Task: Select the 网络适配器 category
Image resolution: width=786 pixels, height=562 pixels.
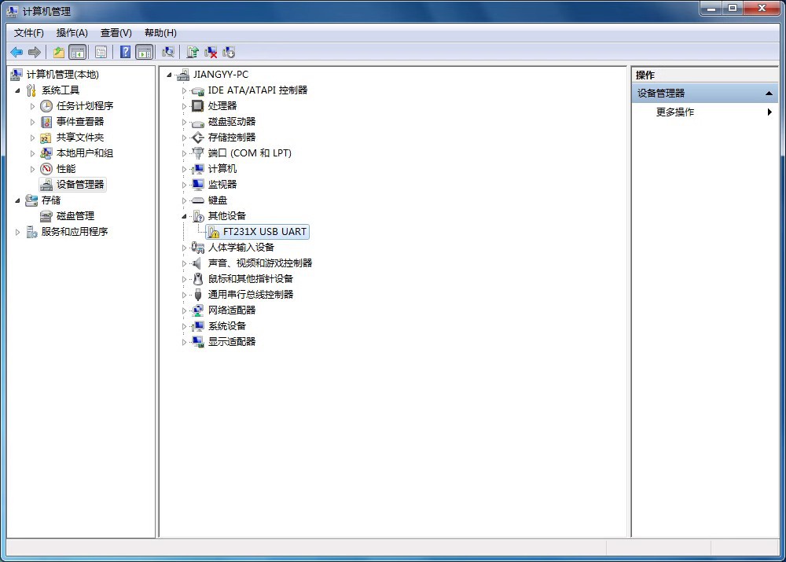Action: click(x=232, y=310)
